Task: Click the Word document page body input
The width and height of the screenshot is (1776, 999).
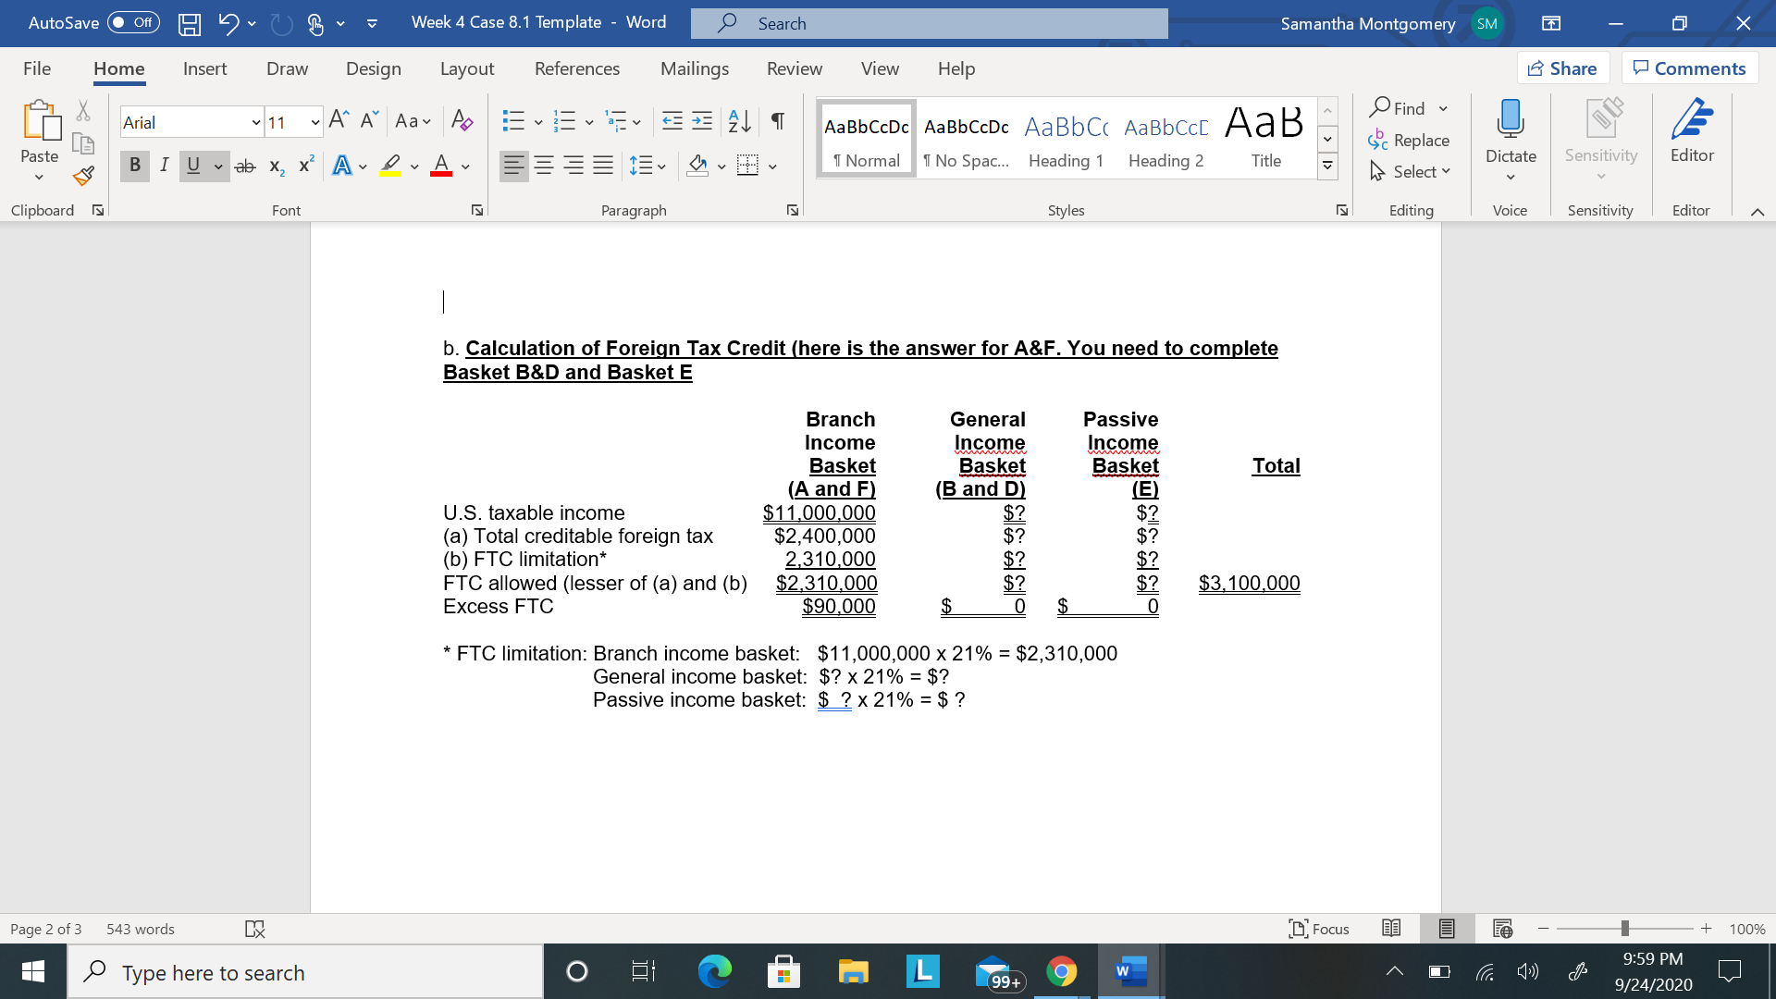Action: [443, 302]
